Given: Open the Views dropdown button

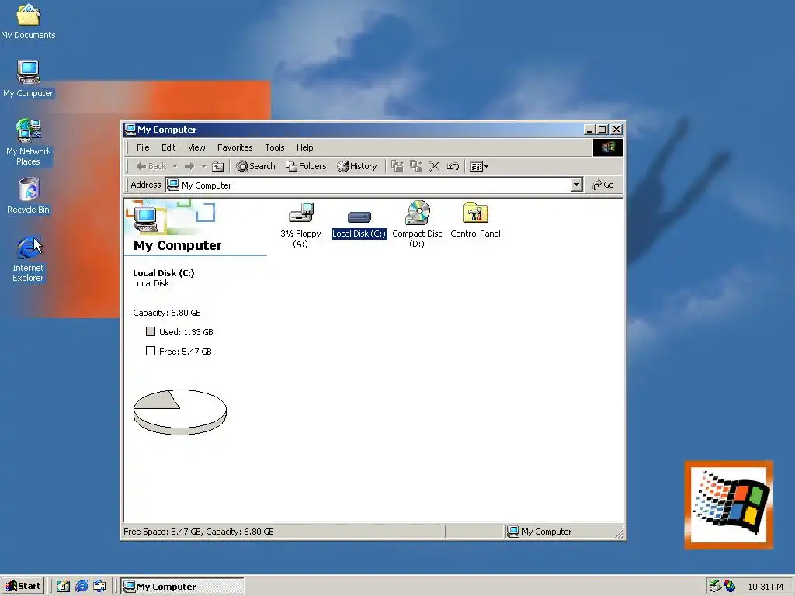Looking at the screenshot, I should pyautogui.click(x=479, y=166).
